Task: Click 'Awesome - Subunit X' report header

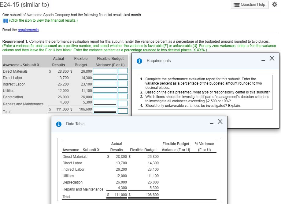Action: point(21,65)
